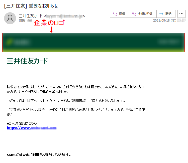Screen dimensions: 188x163
Task: Open the three-dots more actions menu
Action: pyautogui.click(x=181, y=14)
